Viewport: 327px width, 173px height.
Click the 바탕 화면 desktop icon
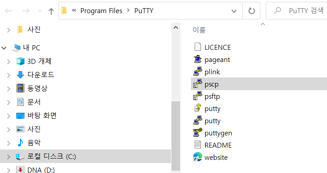(20, 115)
